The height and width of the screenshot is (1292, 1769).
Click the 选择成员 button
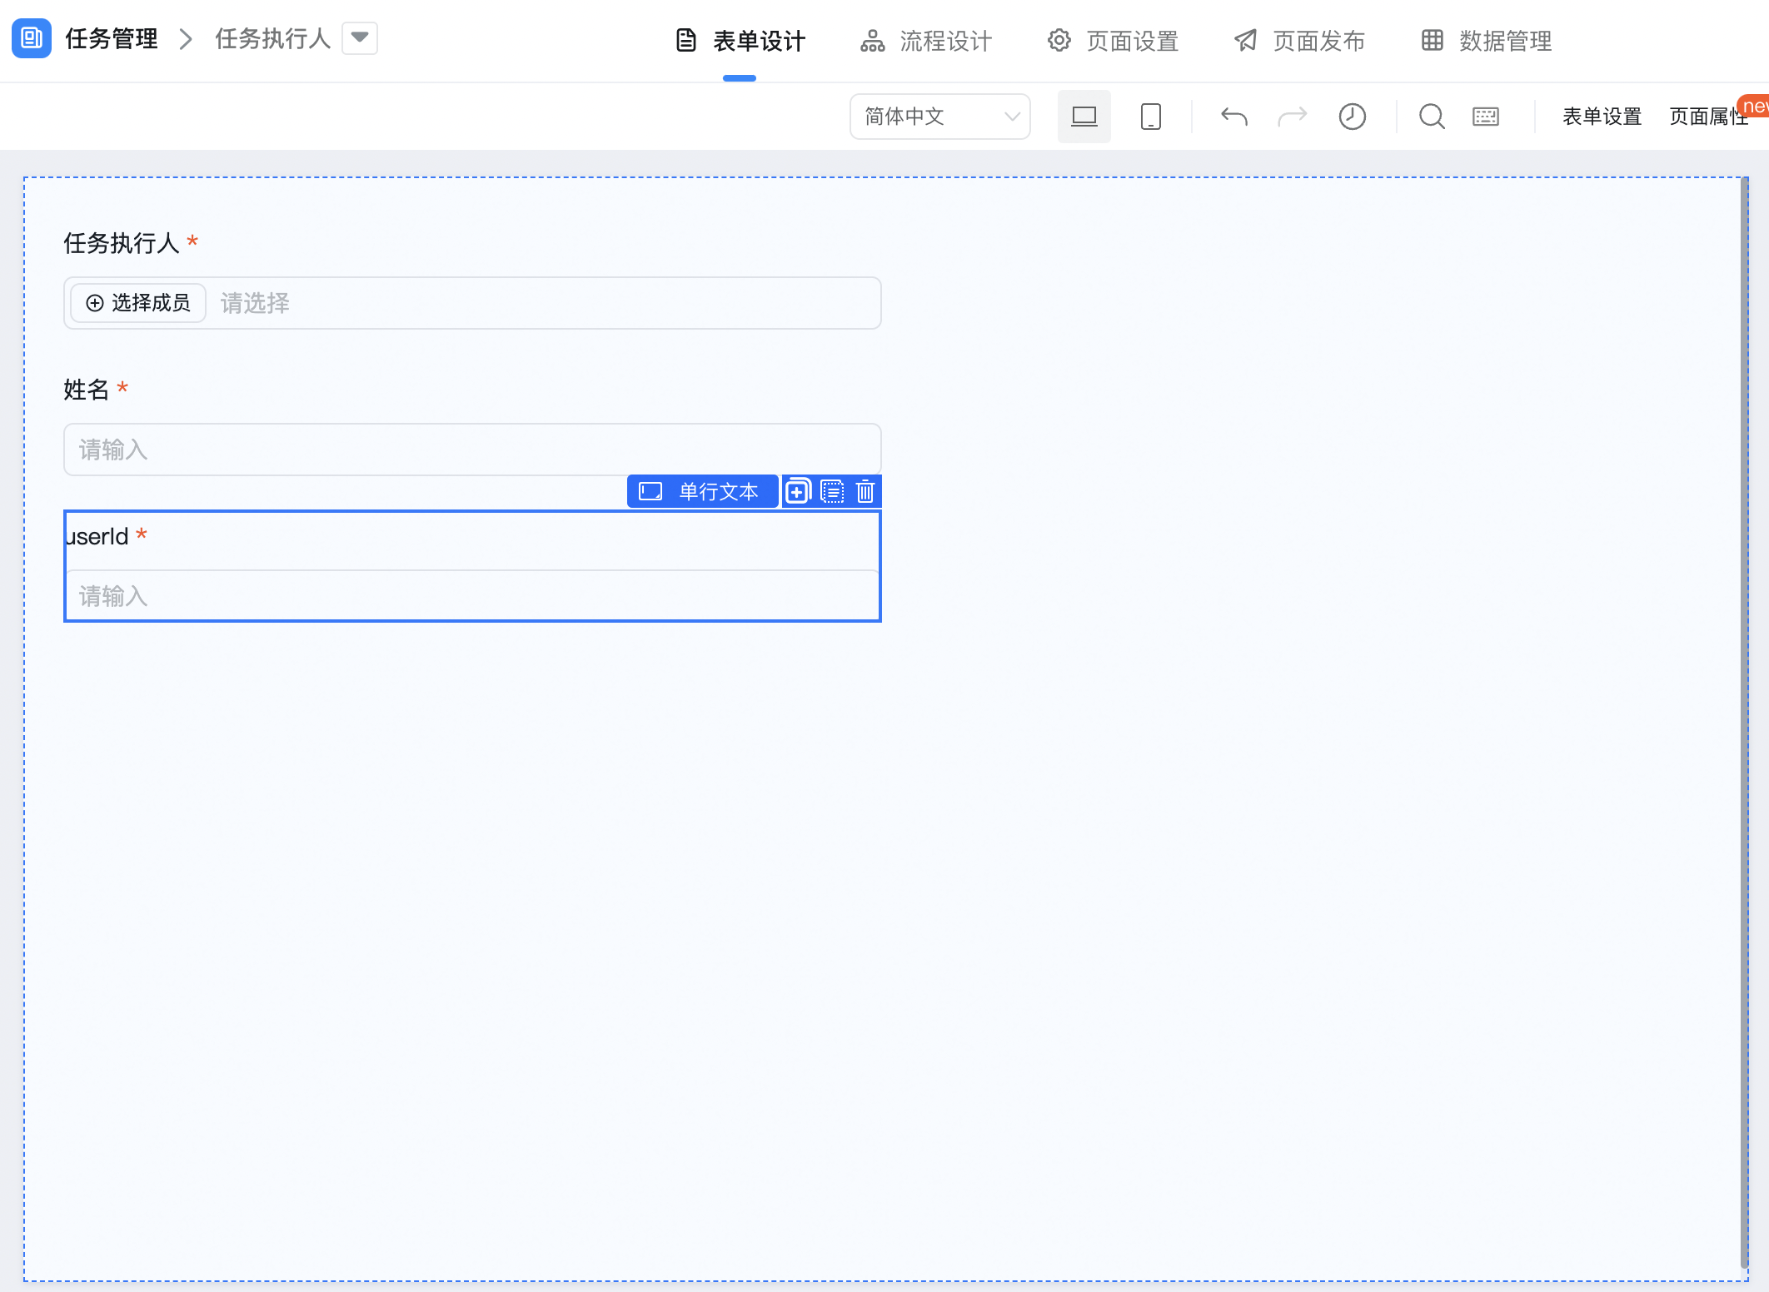[x=138, y=303]
